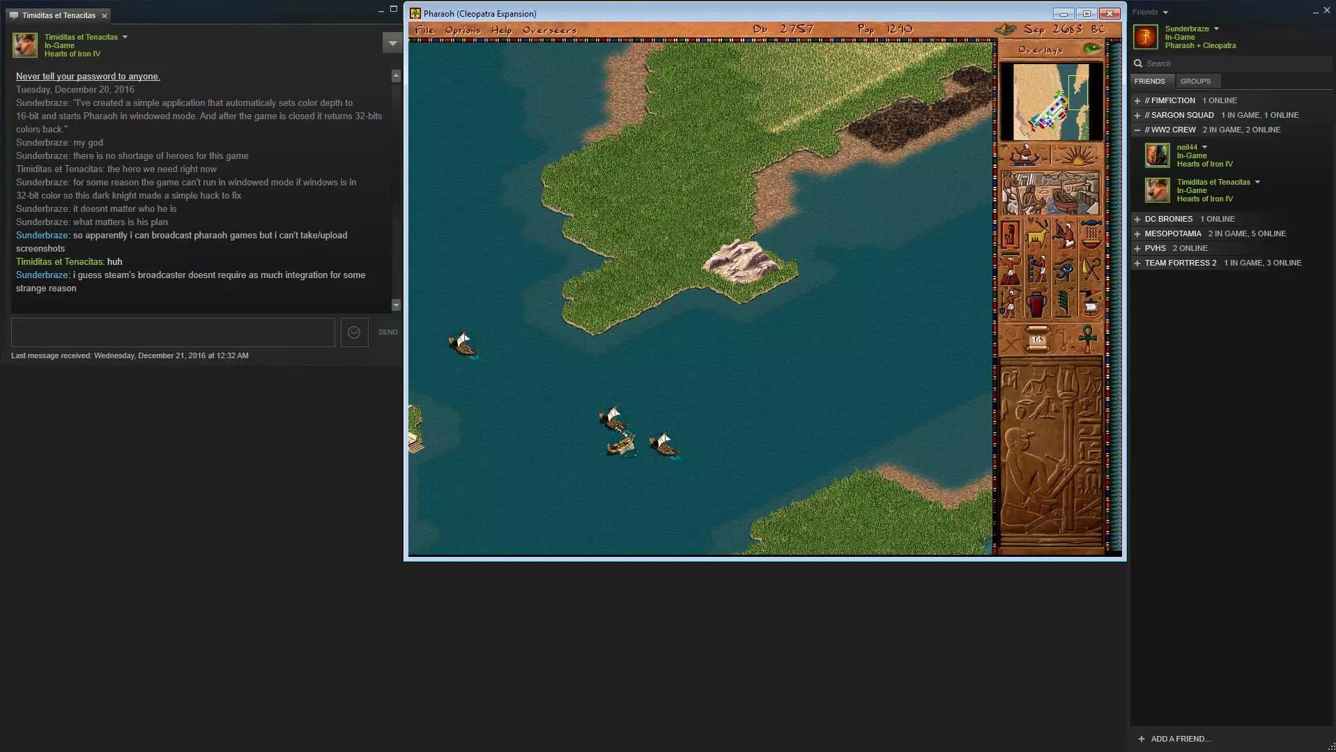Click the search magnifier in Friends list
The image size is (1336, 752).
pos(1138,63)
